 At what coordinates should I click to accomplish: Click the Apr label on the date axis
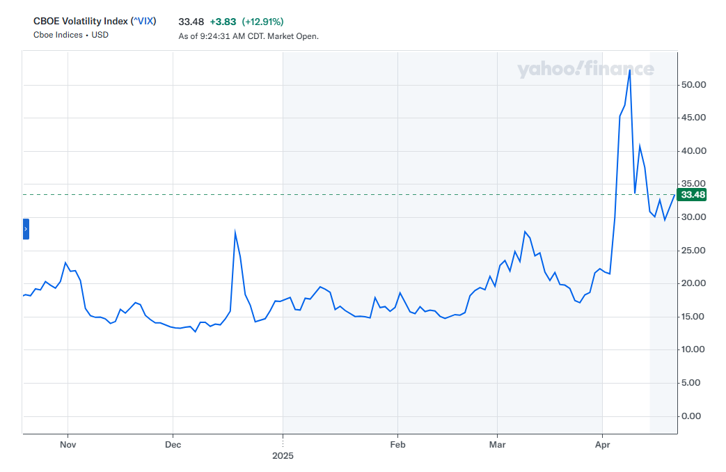[602, 445]
